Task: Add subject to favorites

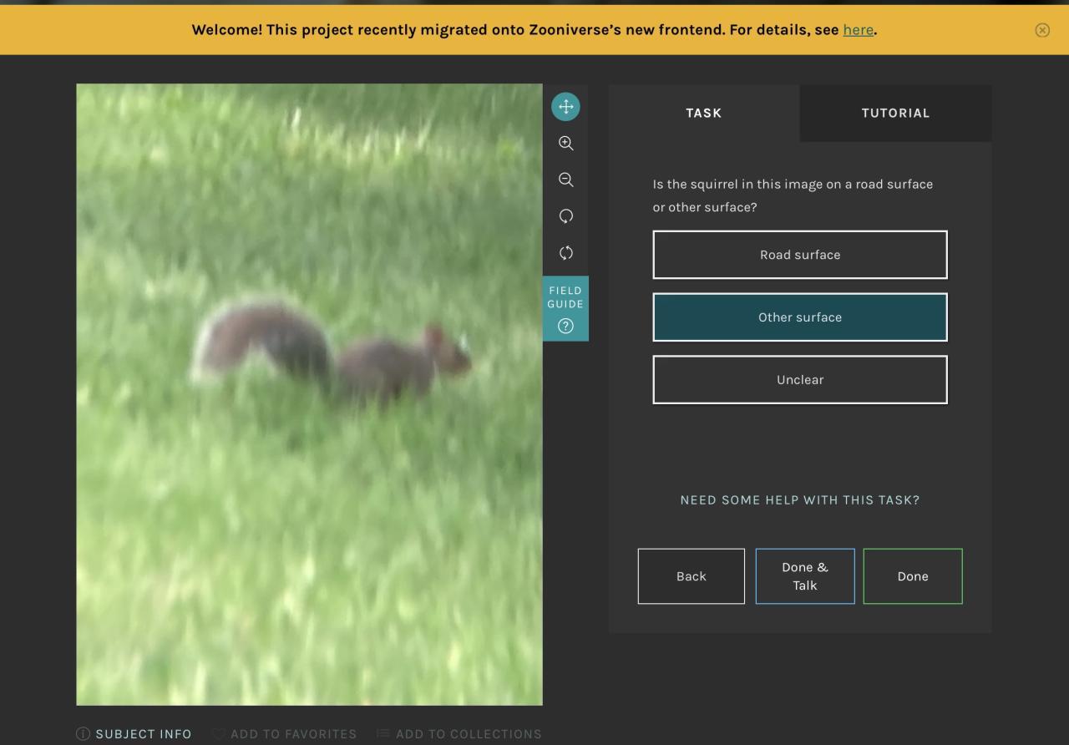Action: tap(284, 734)
